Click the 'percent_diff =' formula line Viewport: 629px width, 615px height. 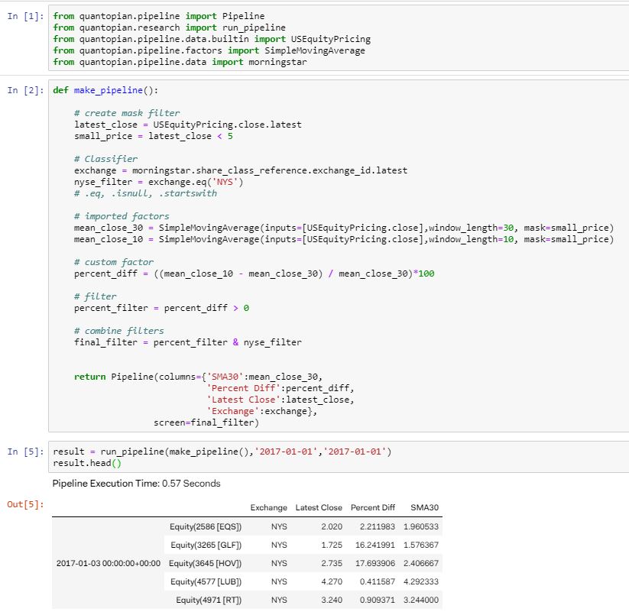pos(255,274)
